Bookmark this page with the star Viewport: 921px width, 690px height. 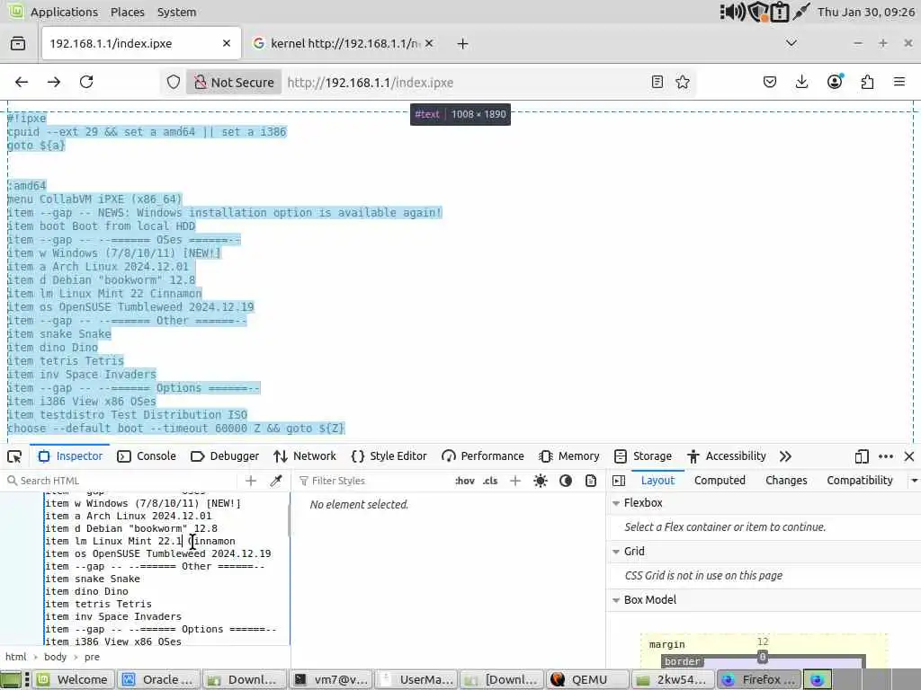(x=683, y=82)
